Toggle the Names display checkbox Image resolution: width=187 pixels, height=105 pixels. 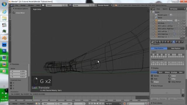tap(152, 76)
